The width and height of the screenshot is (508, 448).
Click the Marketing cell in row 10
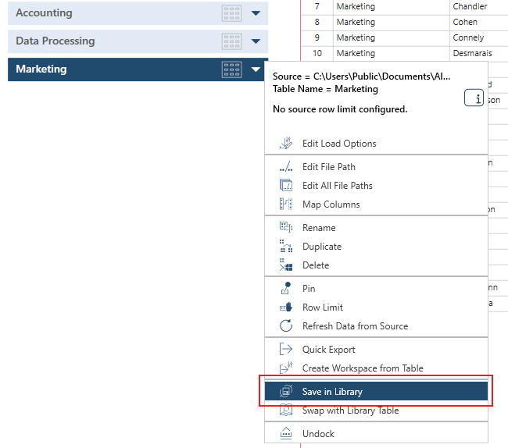[x=391, y=53]
